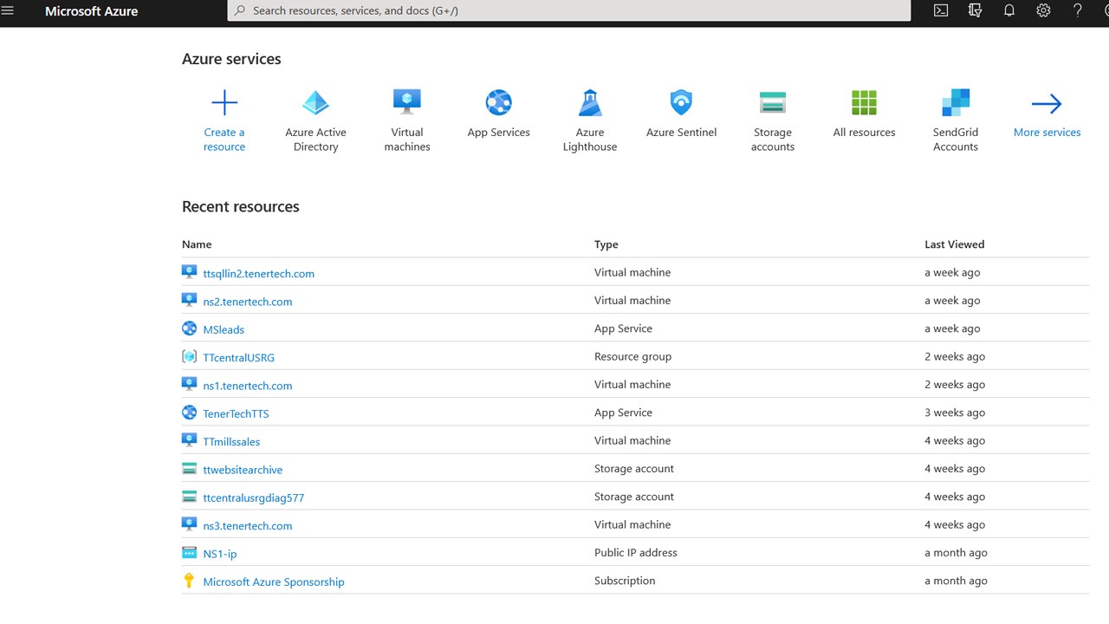Click the Name column header
The height and width of the screenshot is (624, 1109).
click(197, 244)
